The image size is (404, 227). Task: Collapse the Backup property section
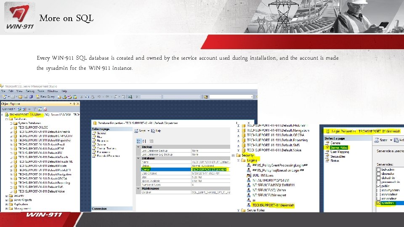(x=138, y=147)
